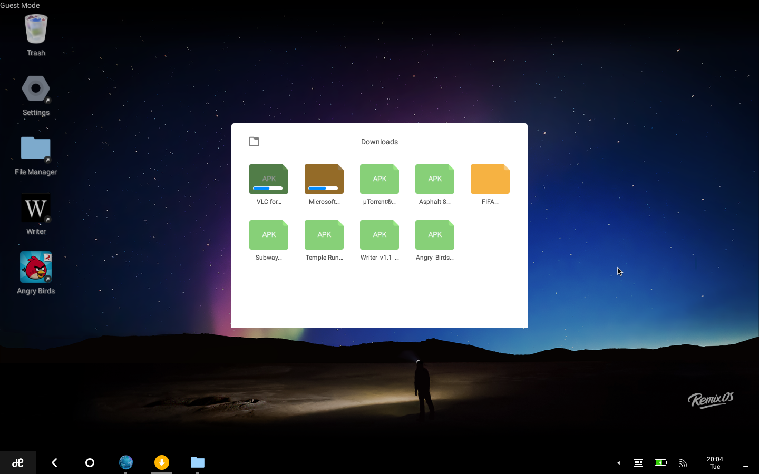The height and width of the screenshot is (474, 759).
Task: Click the yellow Downloads icon in taskbar
Action: tap(162, 462)
